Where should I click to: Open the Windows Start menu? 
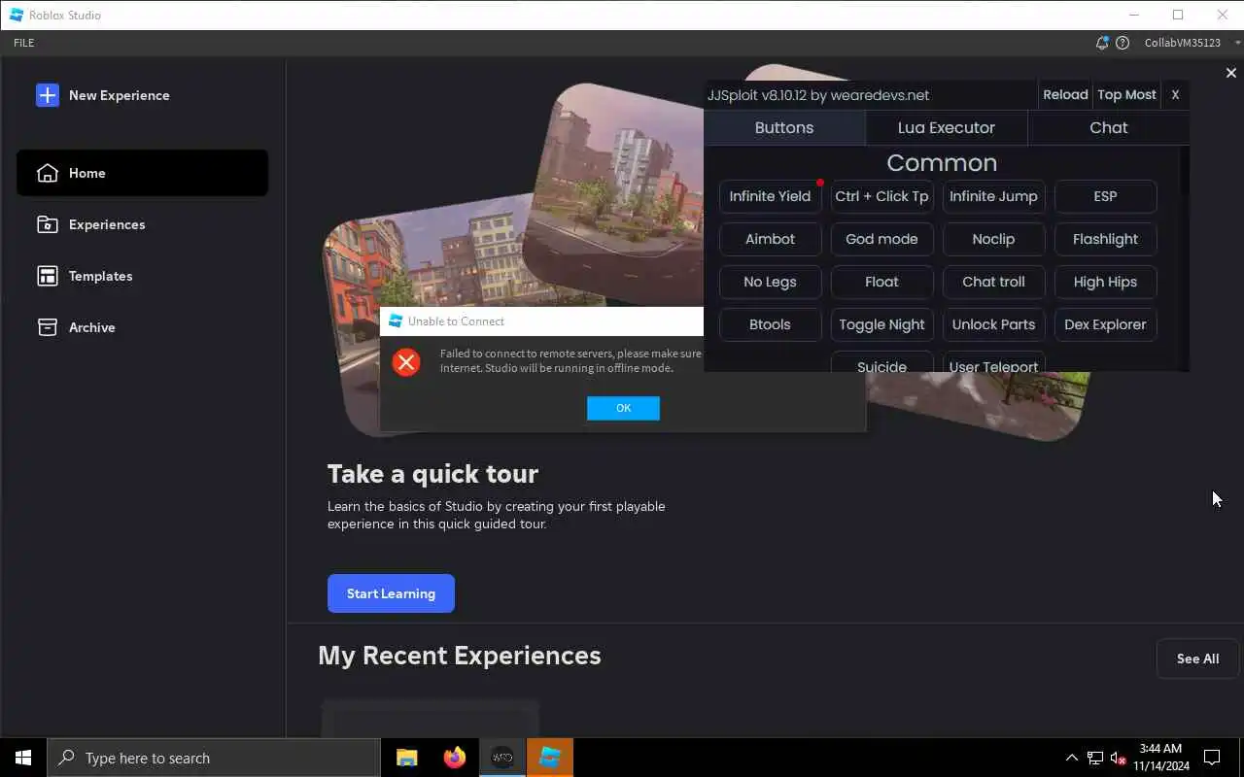(23, 758)
